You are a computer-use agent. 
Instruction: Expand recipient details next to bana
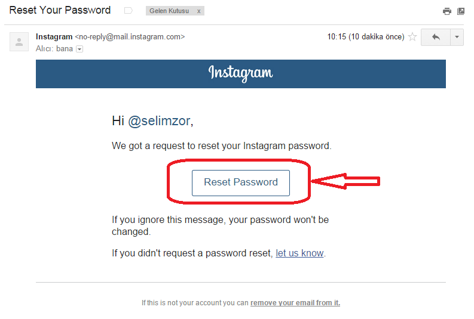point(79,49)
